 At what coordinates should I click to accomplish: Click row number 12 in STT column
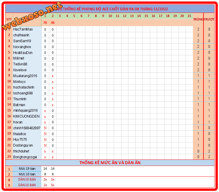tap(9, 93)
